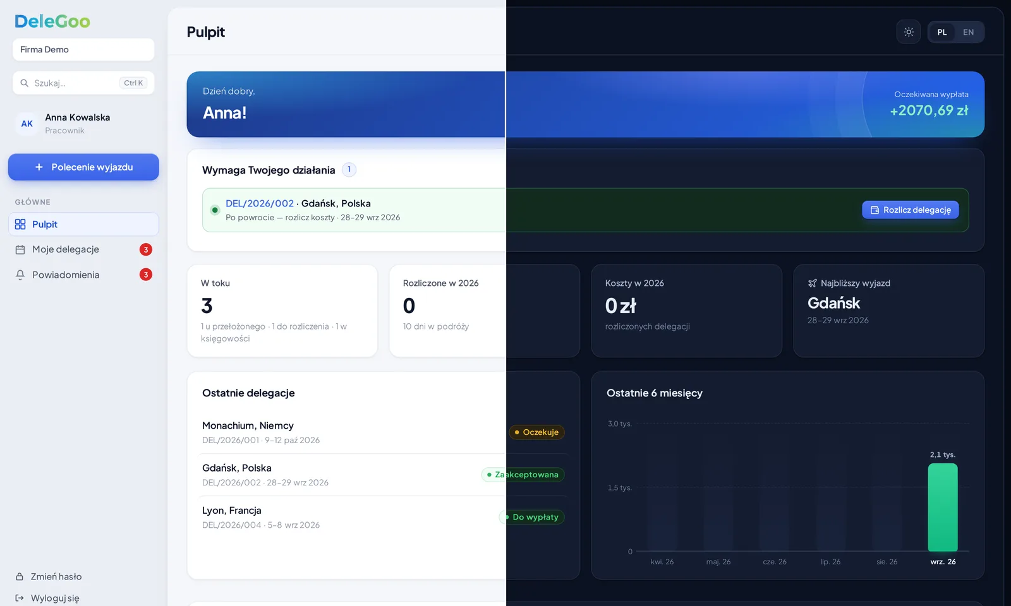
Task: Click the Szukaj search field
Action: pyautogui.click(x=83, y=83)
